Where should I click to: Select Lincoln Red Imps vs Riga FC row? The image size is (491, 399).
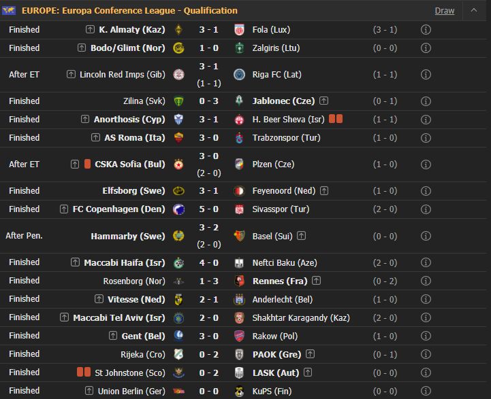click(245, 75)
